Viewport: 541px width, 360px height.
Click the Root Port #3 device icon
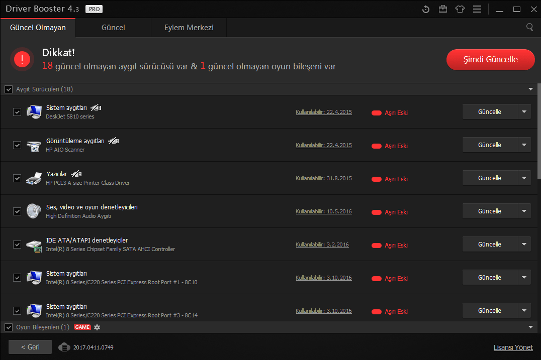click(34, 310)
